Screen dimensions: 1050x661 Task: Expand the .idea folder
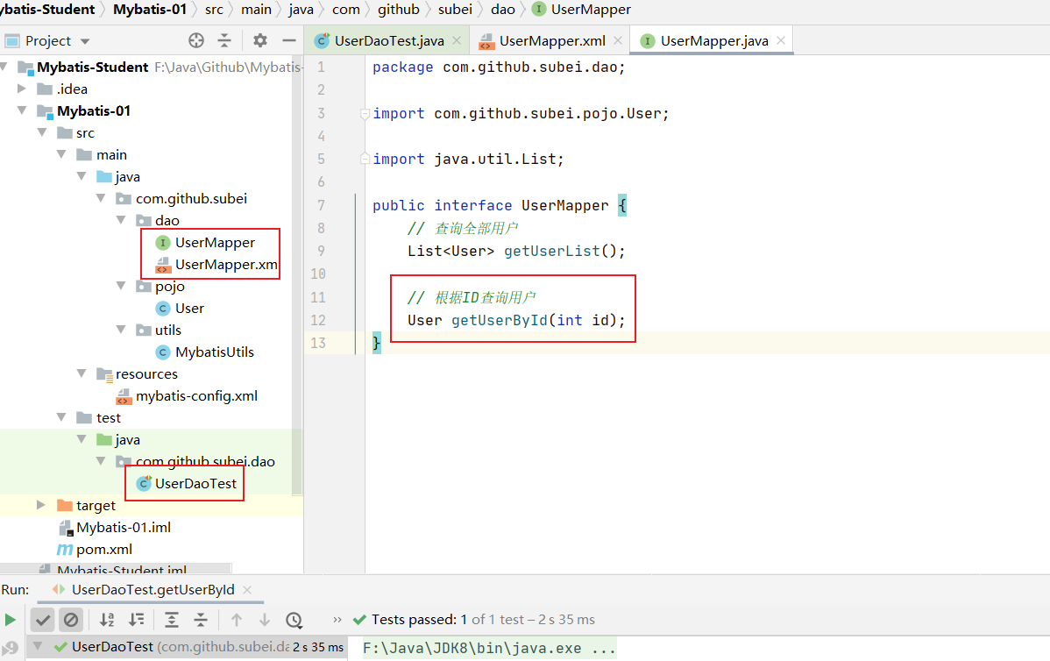point(23,89)
